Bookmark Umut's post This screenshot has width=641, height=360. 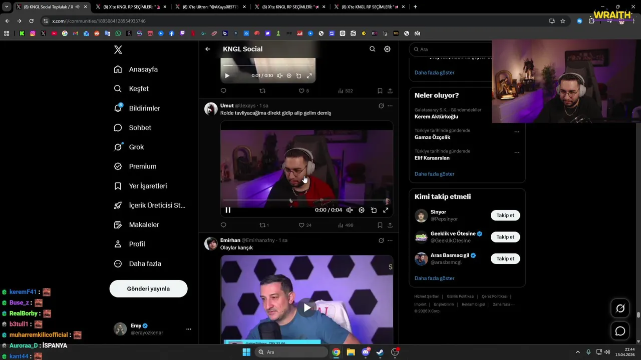point(380,225)
